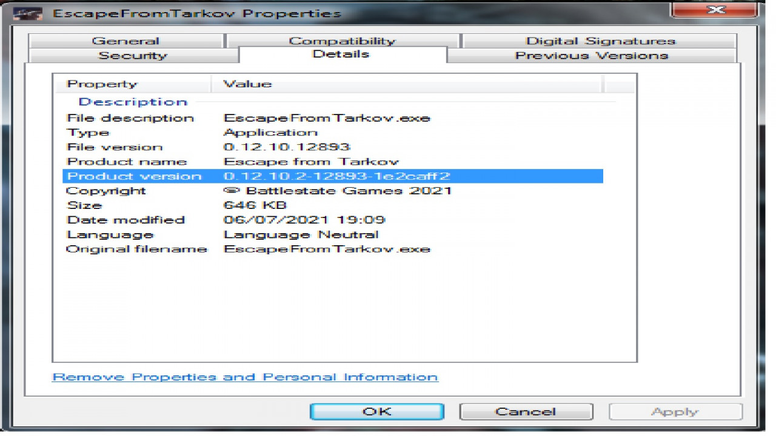Click the Property column header
Image resolution: width=776 pixels, height=436 pixels.
point(133,84)
